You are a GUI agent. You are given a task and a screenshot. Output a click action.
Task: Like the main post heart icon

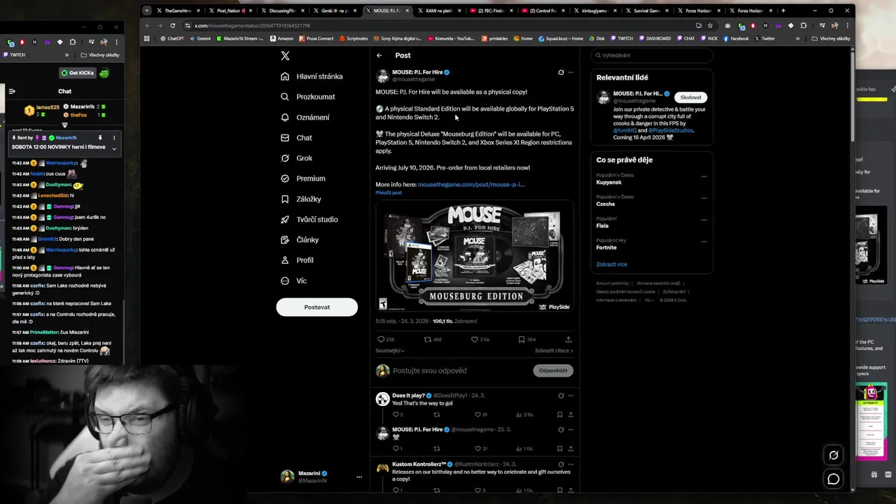coord(474,339)
